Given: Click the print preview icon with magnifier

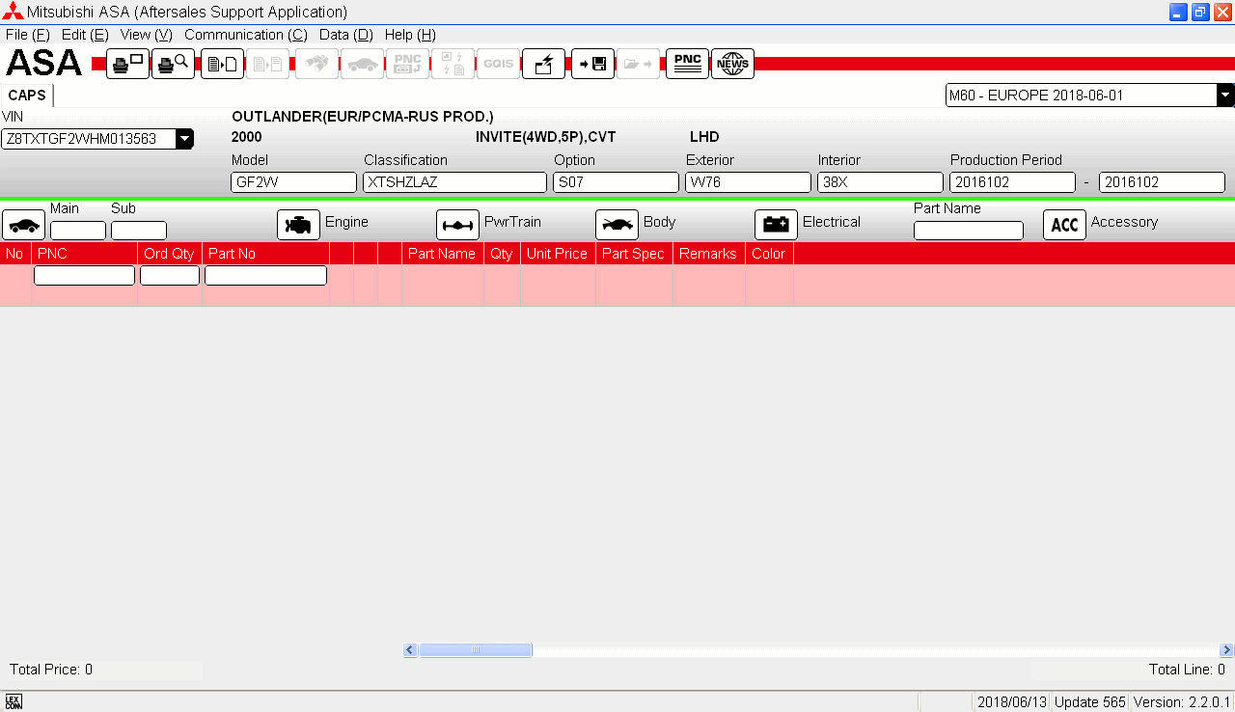Looking at the screenshot, I should click(174, 65).
